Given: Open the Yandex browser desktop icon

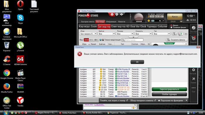Looking at the screenshot, I should pyautogui.click(x=20, y=102).
